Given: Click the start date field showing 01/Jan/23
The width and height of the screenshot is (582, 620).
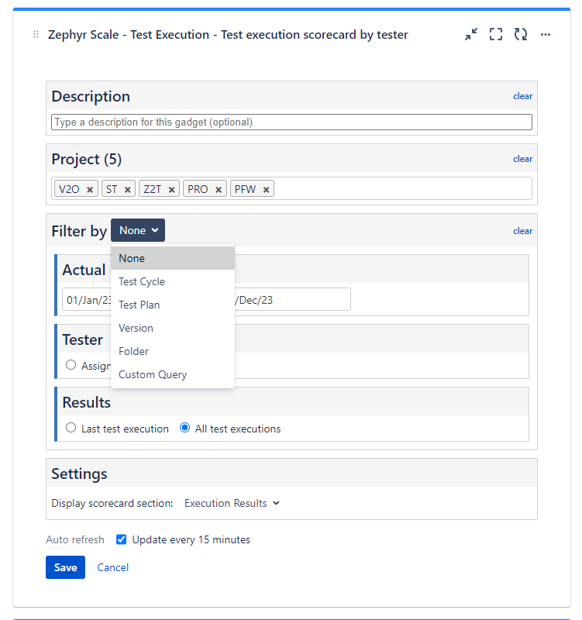Looking at the screenshot, I should pyautogui.click(x=87, y=299).
